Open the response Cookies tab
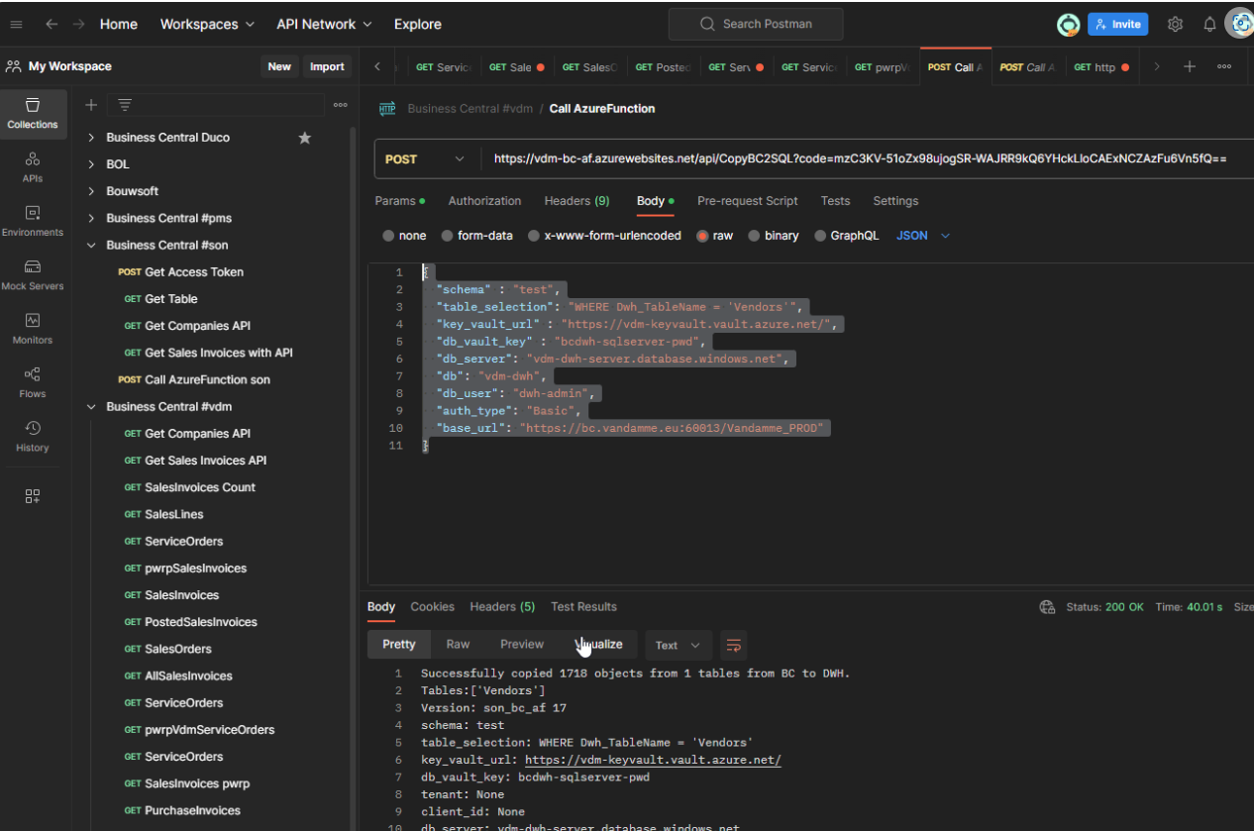The height and width of the screenshot is (831, 1254). pos(432,607)
